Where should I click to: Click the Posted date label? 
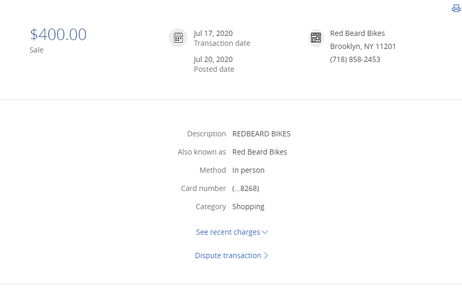[x=214, y=69]
